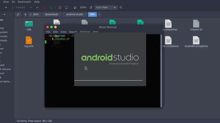
Task: Go to the Home folder icon
Action: [60, 8]
